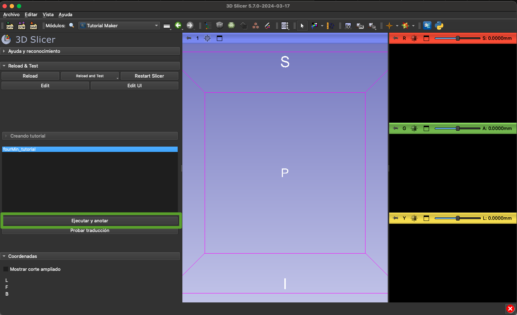Go back to previous module (green arrow)
This screenshot has height=315, width=517.
178,26
